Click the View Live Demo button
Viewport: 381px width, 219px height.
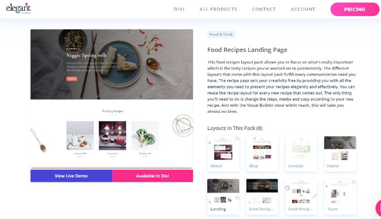point(71,176)
